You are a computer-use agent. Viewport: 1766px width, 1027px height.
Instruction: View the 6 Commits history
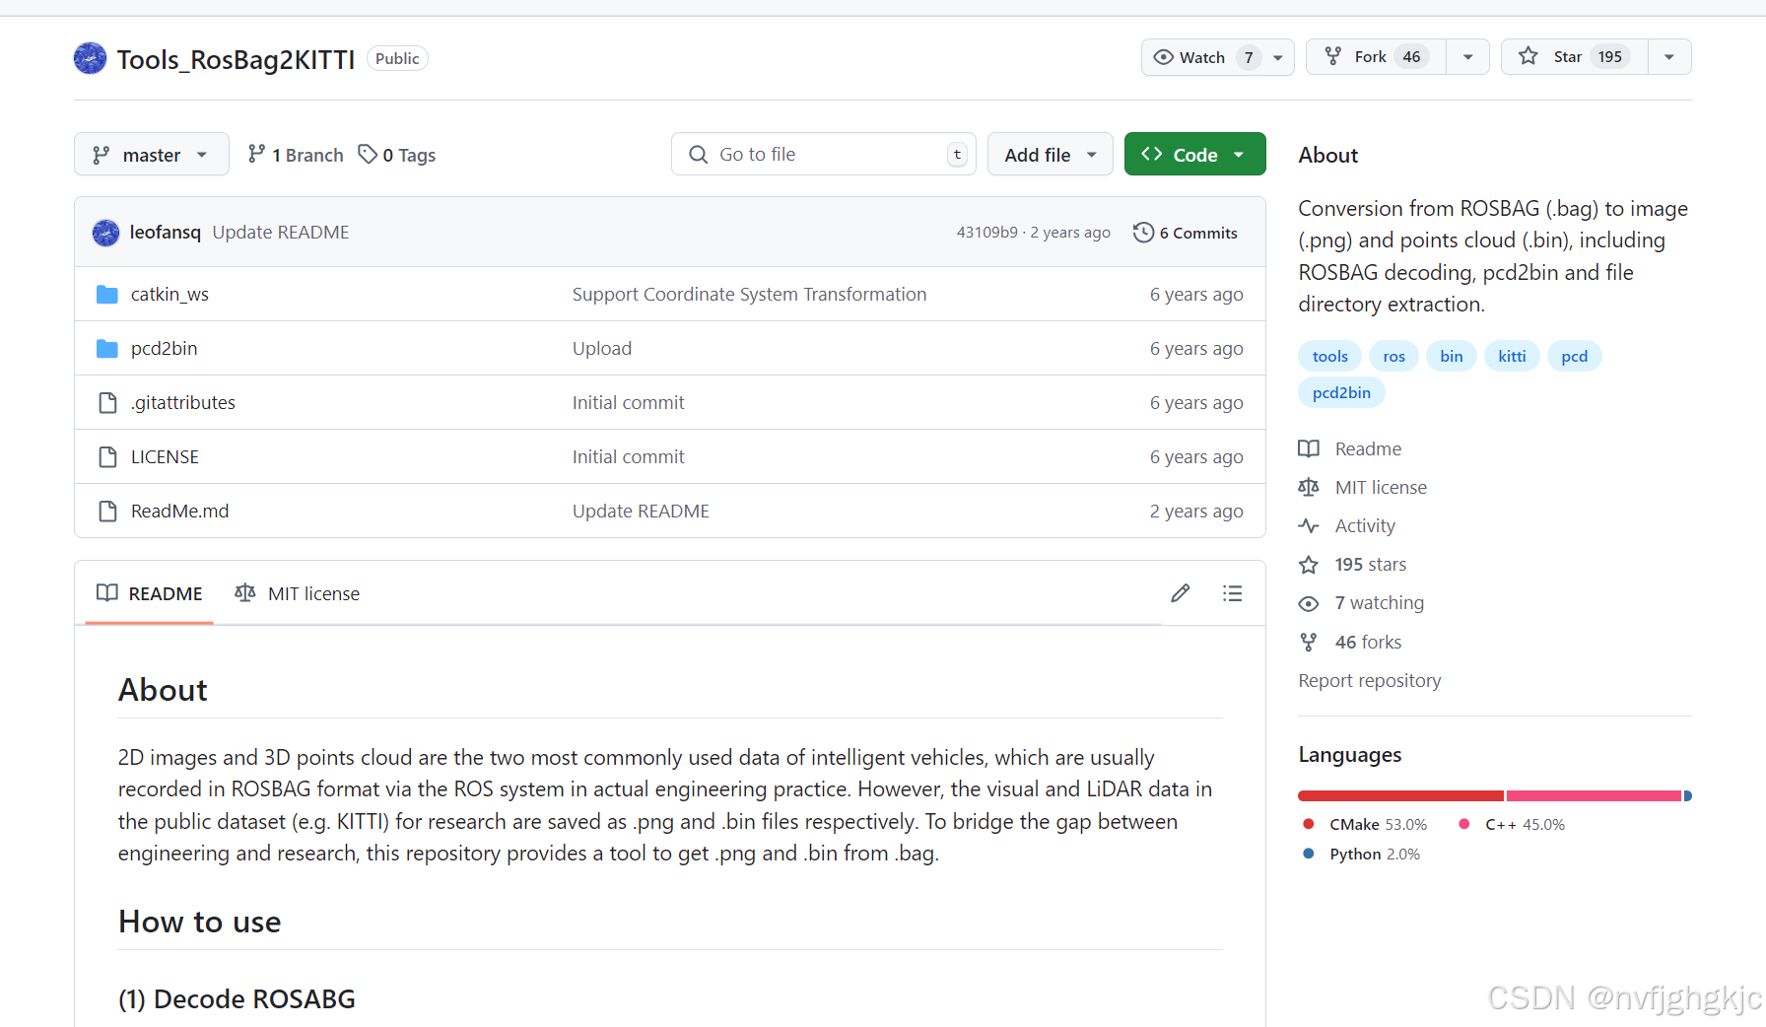tap(1186, 233)
